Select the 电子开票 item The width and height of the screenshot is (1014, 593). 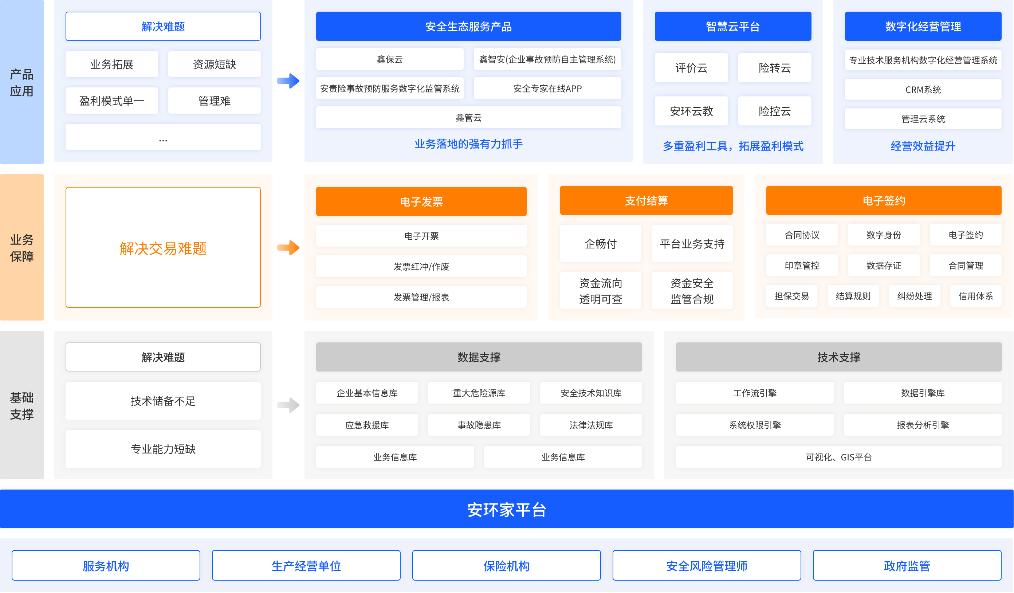click(421, 236)
